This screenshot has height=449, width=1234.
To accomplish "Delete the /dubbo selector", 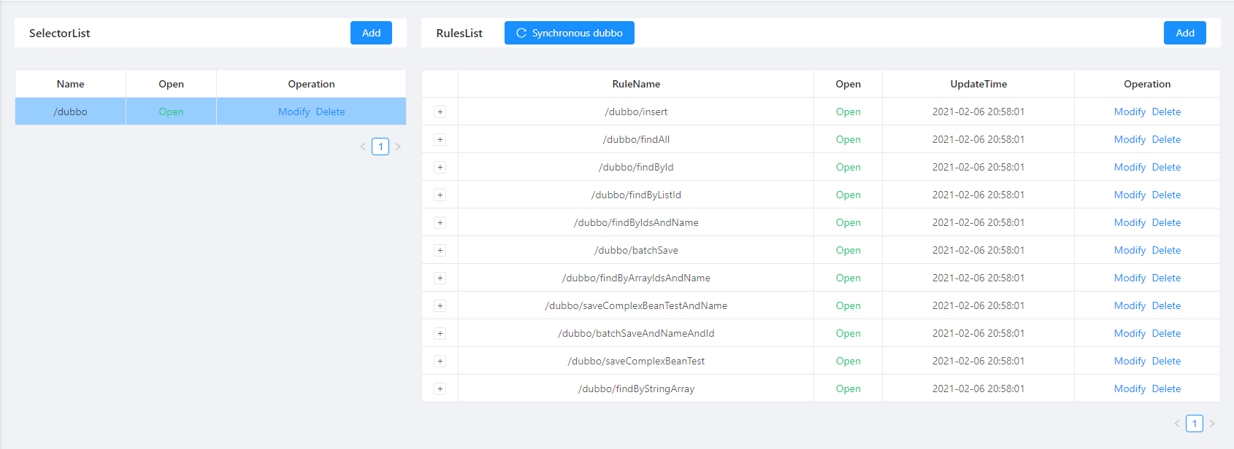I will [x=330, y=112].
